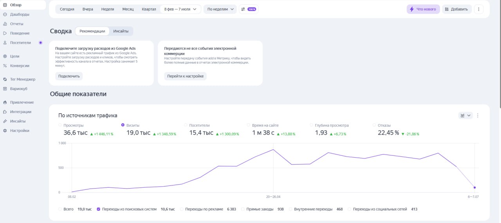Expand the date range 8 фев — 7 июля dropdown

point(180,9)
